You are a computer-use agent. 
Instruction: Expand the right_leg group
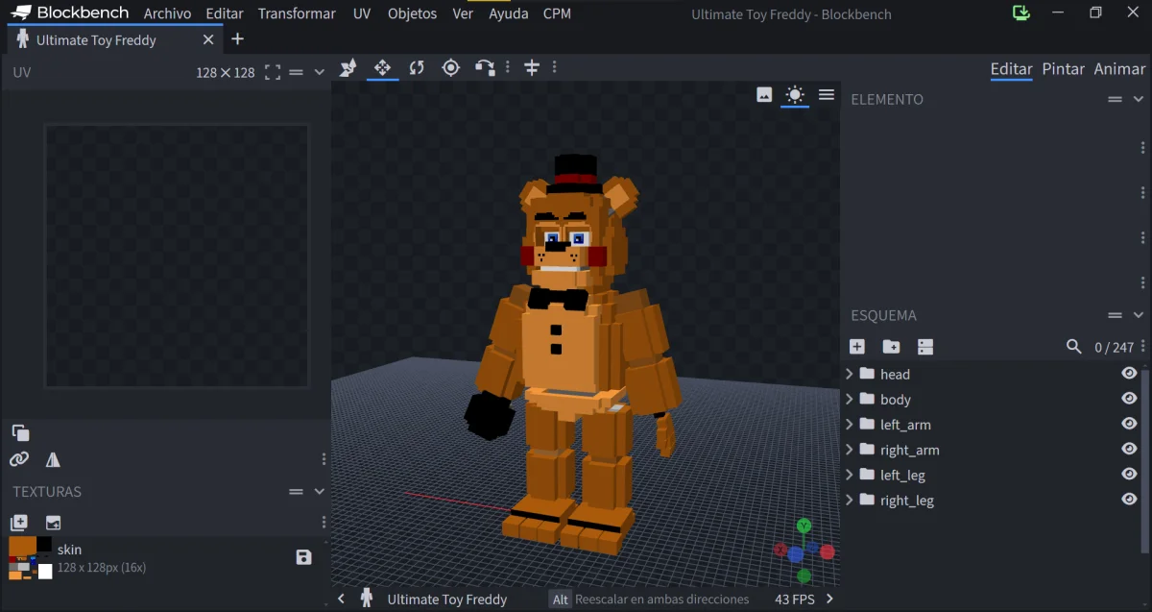pos(850,500)
